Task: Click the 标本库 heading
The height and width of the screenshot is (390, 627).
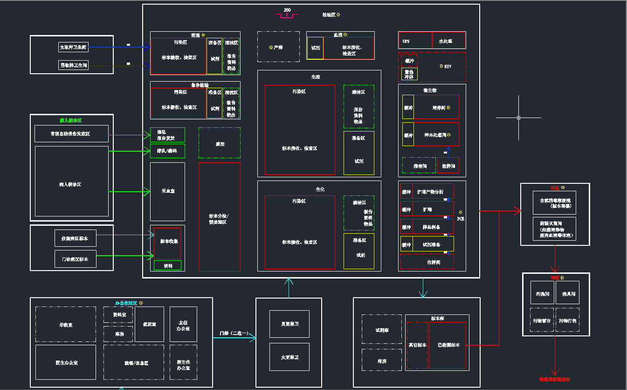Action: (x=437, y=319)
